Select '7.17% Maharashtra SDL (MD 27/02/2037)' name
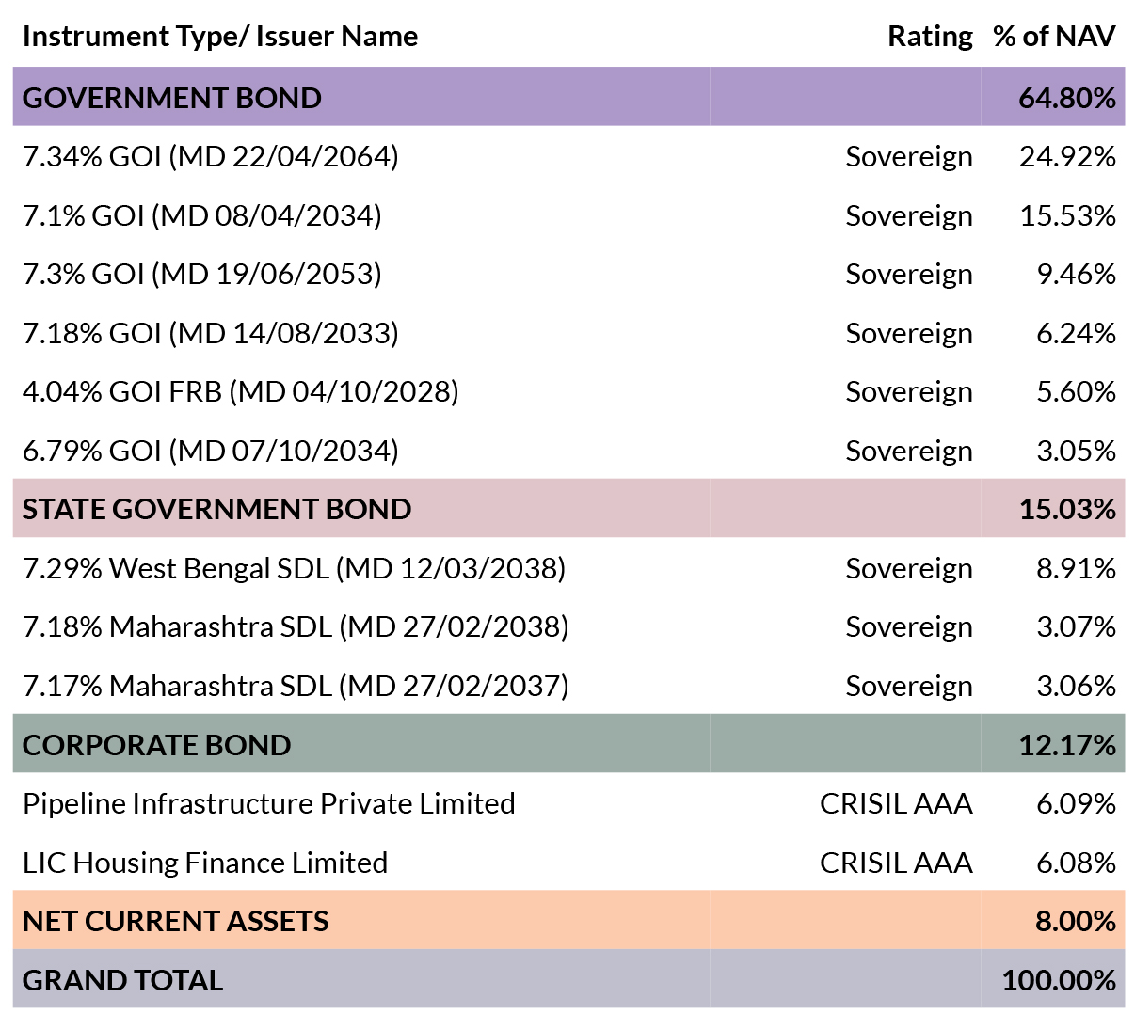Image resolution: width=1135 pixels, height=1014 pixels. [296, 686]
